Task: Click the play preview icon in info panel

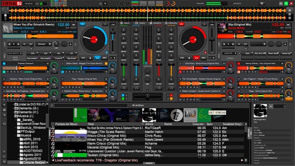Action: pos(271,106)
